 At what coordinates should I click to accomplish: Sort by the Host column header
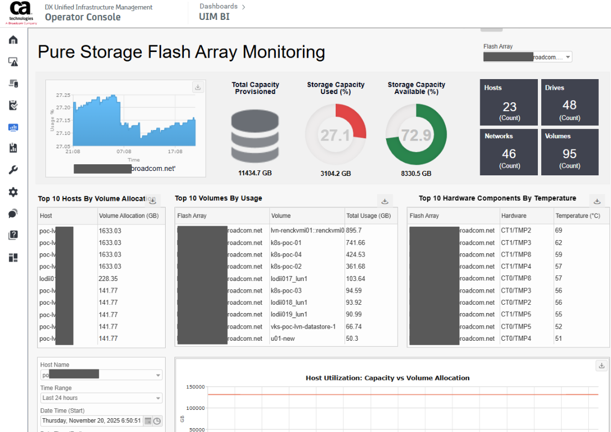(x=68, y=216)
